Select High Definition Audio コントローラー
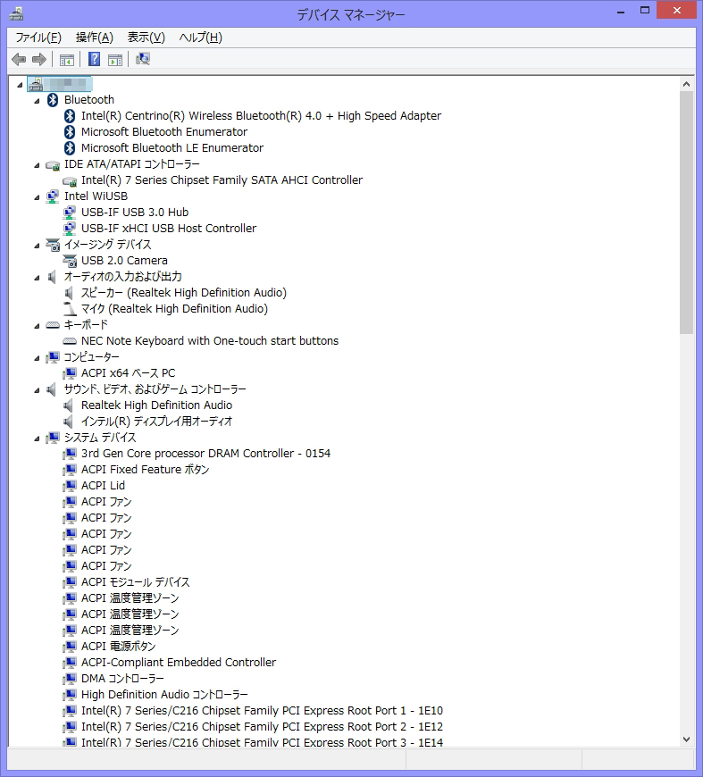This screenshot has width=703, height=777. (164, 695)
